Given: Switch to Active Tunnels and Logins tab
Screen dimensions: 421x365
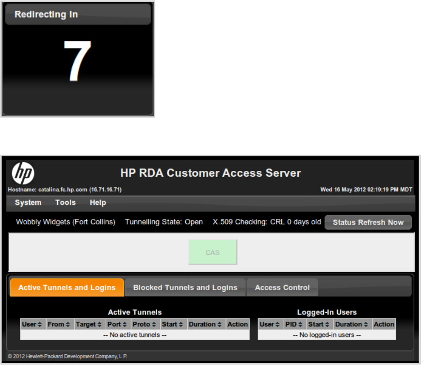Looking at the screenshot, I should click(67, 287).
